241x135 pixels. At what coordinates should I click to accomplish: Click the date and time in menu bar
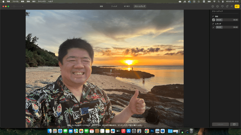coord(232,1)
